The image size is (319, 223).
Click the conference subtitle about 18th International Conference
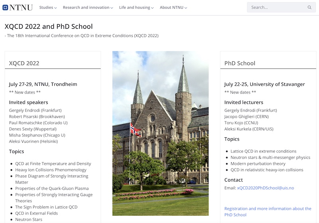82,36
